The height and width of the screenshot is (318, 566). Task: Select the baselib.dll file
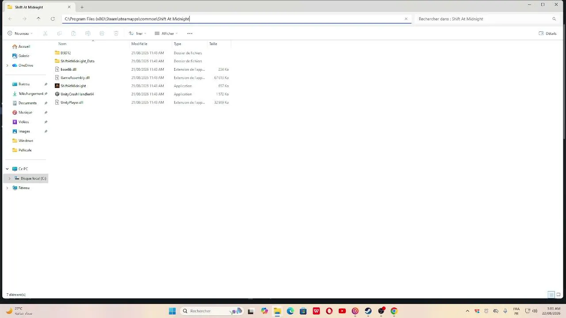[68, 69]
